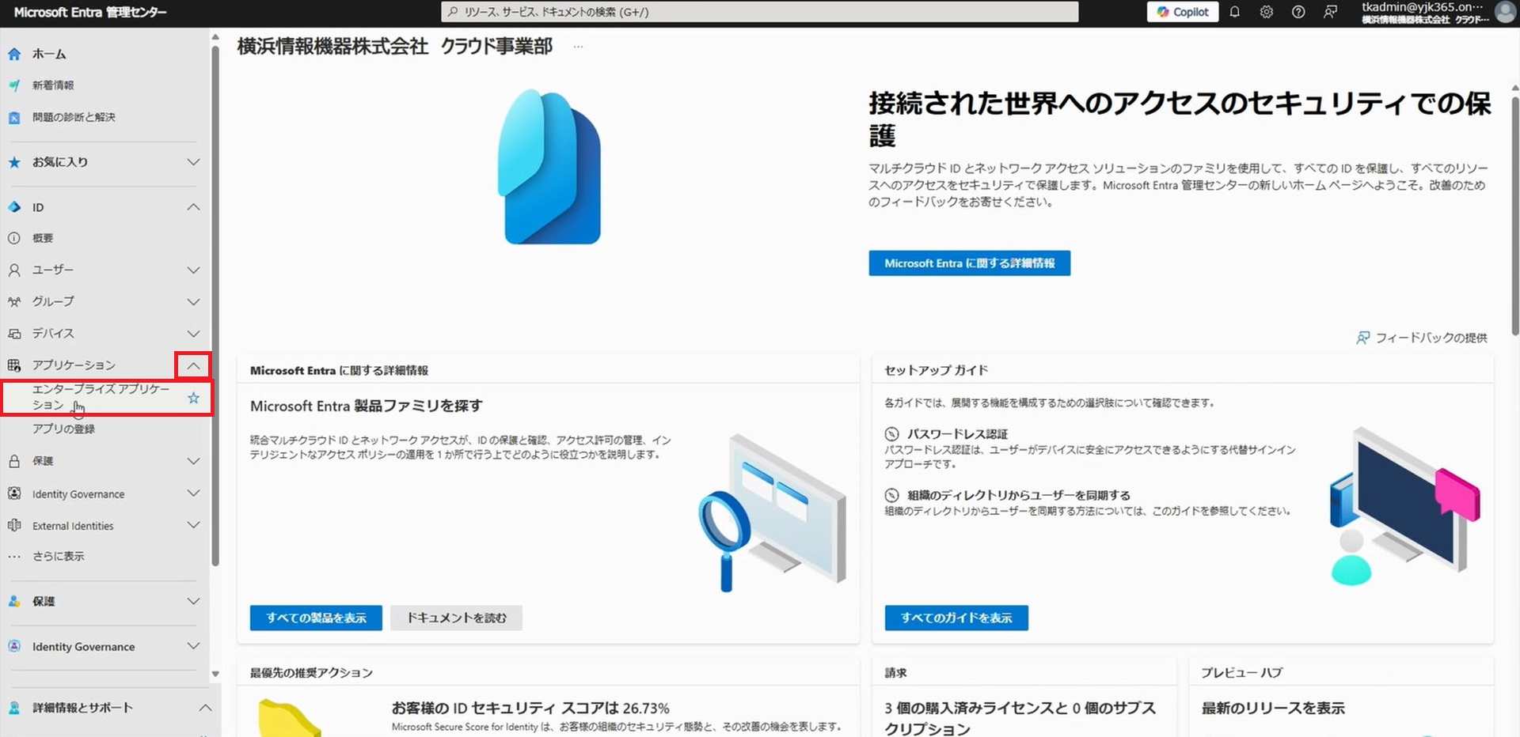
Task: Click the search resources input field
Action: pos(760,12)
